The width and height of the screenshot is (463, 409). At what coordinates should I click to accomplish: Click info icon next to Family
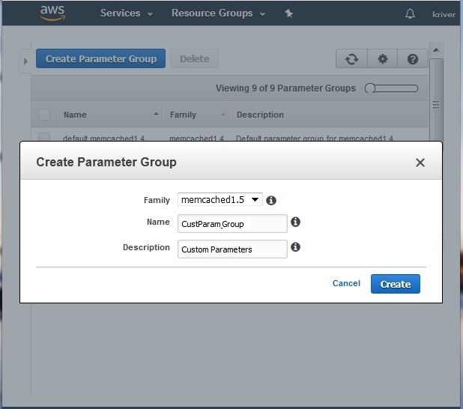[271, 200]
